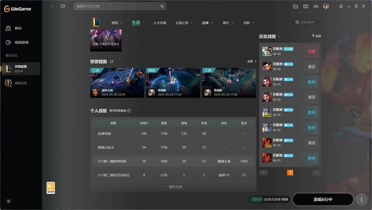Select the 英雄联盟 game icon in sidebar
The width and height of the screenshot is (372, 210).
(x=8, y=69)
